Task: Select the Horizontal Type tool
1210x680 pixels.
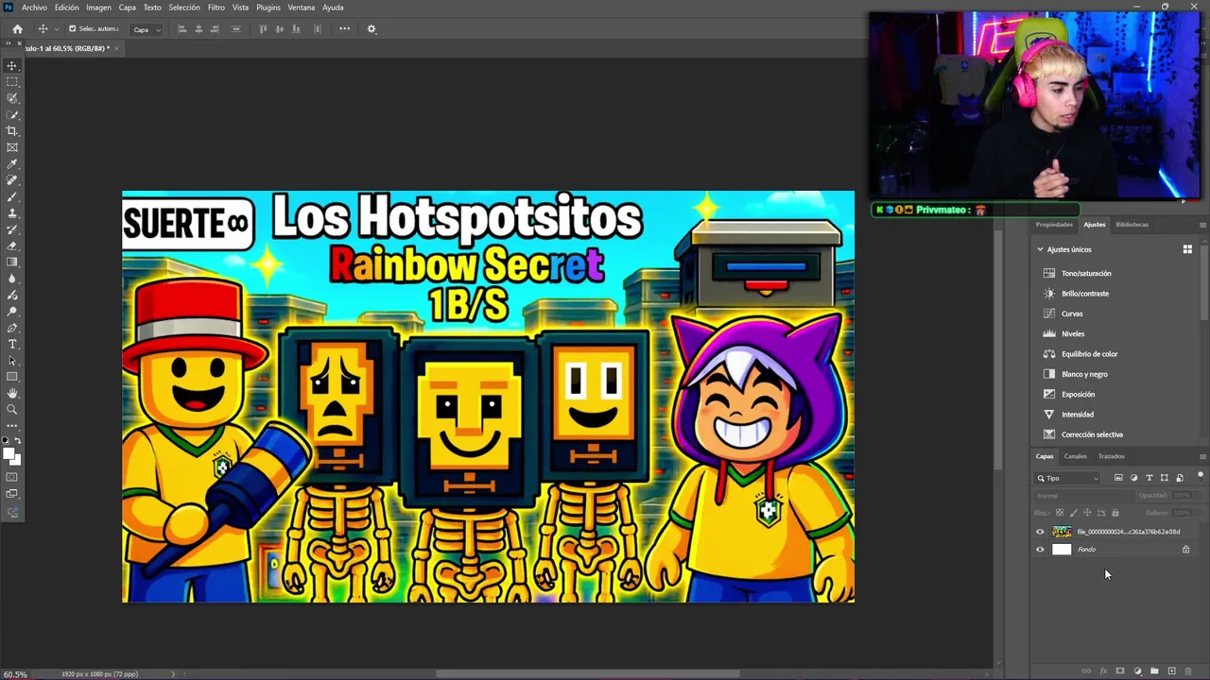Action: [x=12, y=344]
